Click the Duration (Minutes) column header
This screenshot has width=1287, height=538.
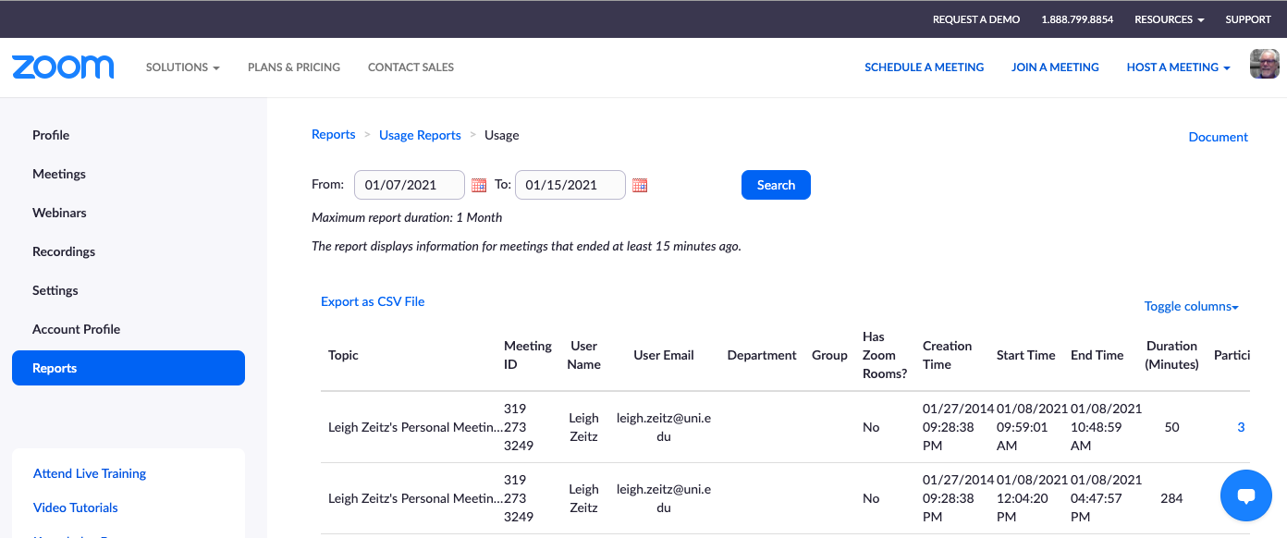coord(1172,355)
